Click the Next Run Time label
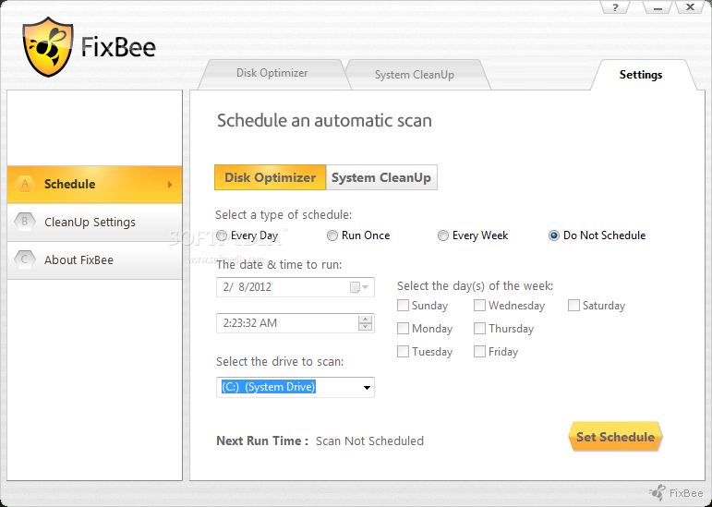The image size is (712, 507). [262, 441]
